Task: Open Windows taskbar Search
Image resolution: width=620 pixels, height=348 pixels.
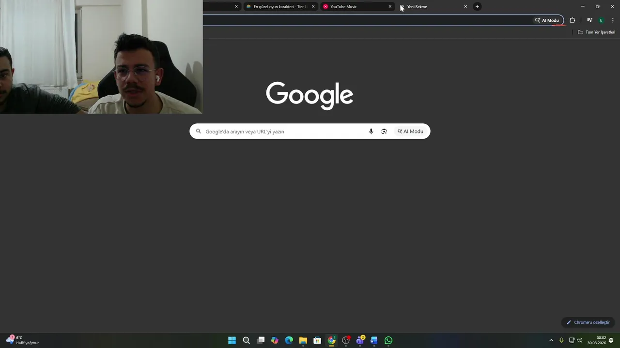Action: tap(246, 340)
